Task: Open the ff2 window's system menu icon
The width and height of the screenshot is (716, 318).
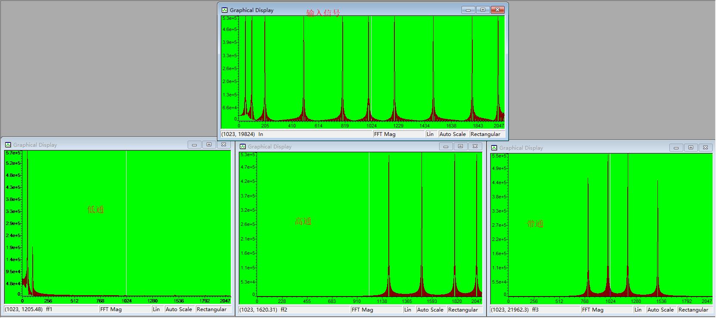Action: [x=242, y=146]
